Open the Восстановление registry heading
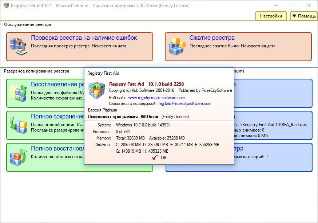 pos(57,84)
